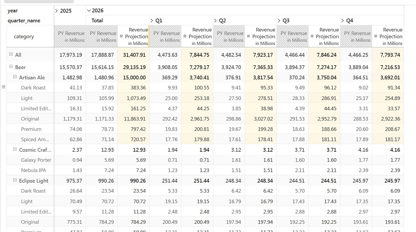
Task: Expand the Q3 quarter columns
Action: click(x=279, y=21)
